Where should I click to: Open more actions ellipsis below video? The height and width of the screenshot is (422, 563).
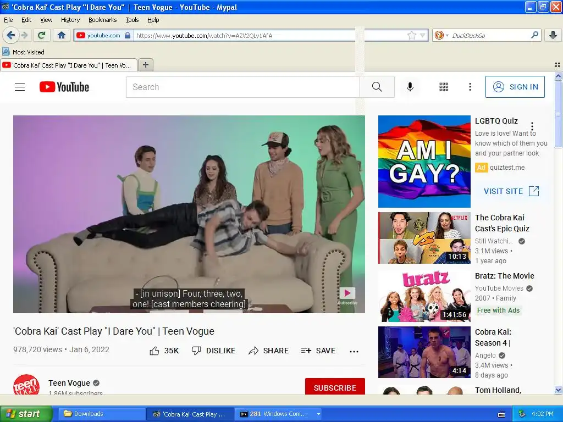coord(354,351)
